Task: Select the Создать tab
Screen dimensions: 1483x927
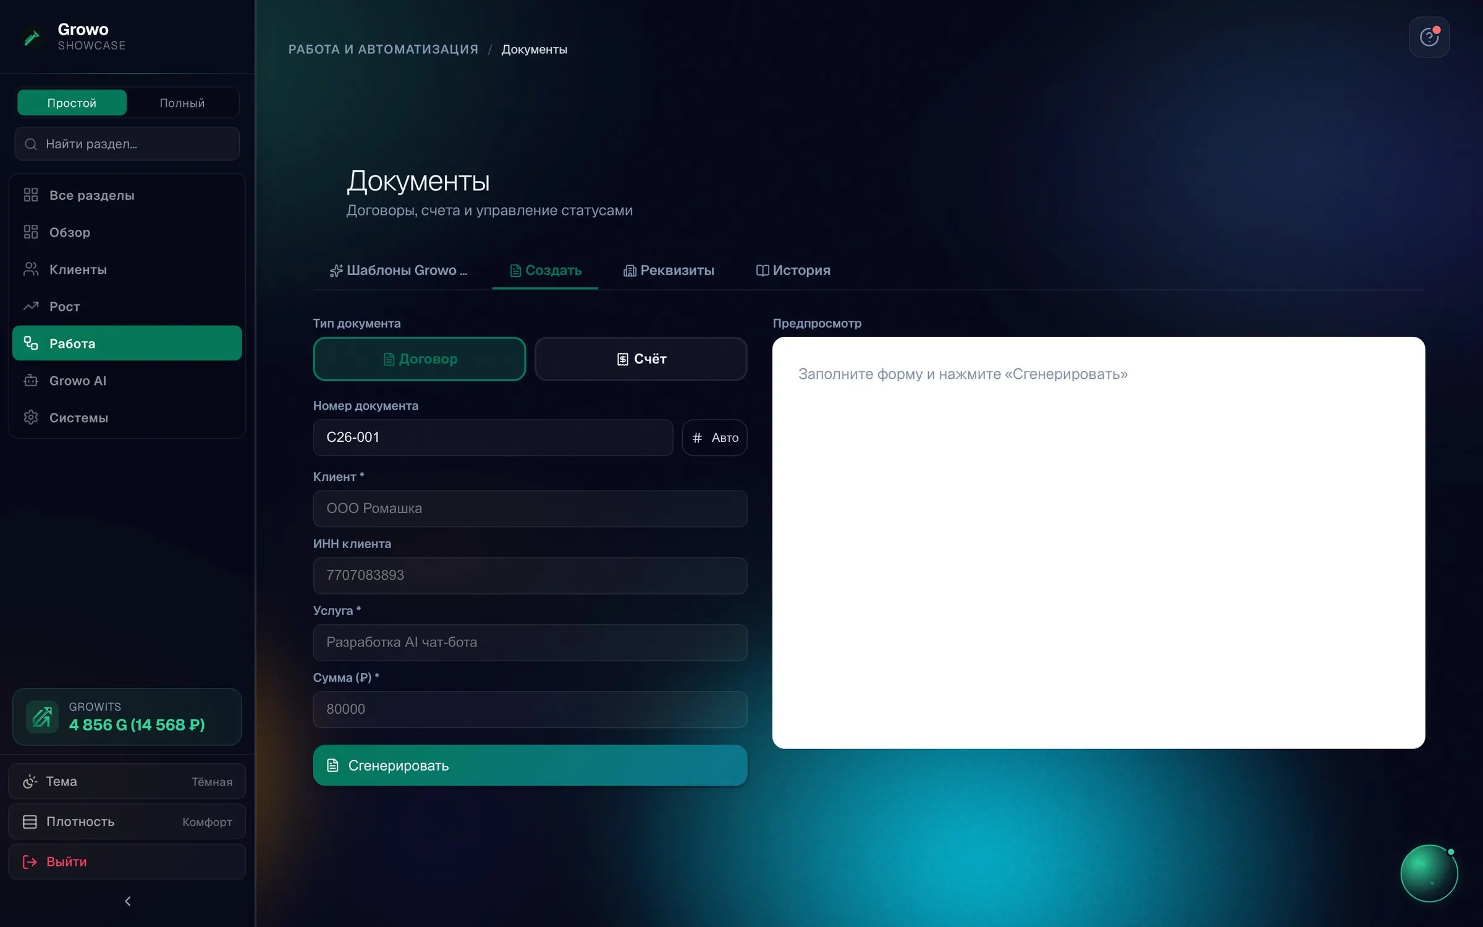Action: tap(546, 271)
